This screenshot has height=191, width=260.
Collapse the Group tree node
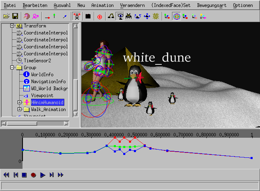tap(12, 68)
